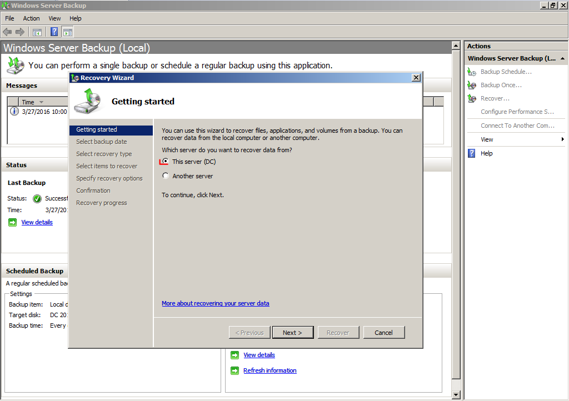Click the scroll-down arrow of main pane scrollbar

click(x=456, y=395)
